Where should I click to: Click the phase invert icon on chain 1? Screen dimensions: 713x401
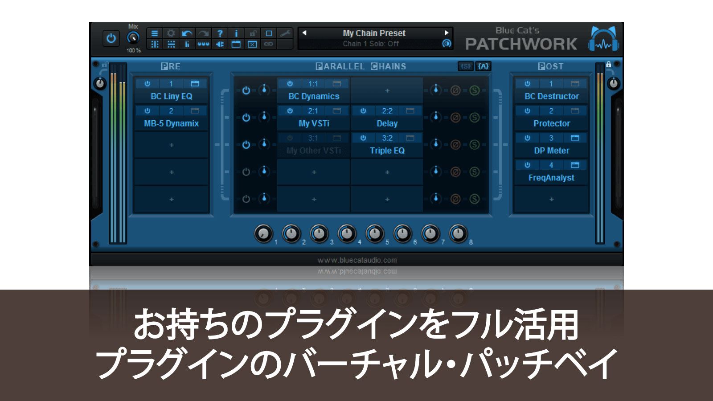(455, 90)
